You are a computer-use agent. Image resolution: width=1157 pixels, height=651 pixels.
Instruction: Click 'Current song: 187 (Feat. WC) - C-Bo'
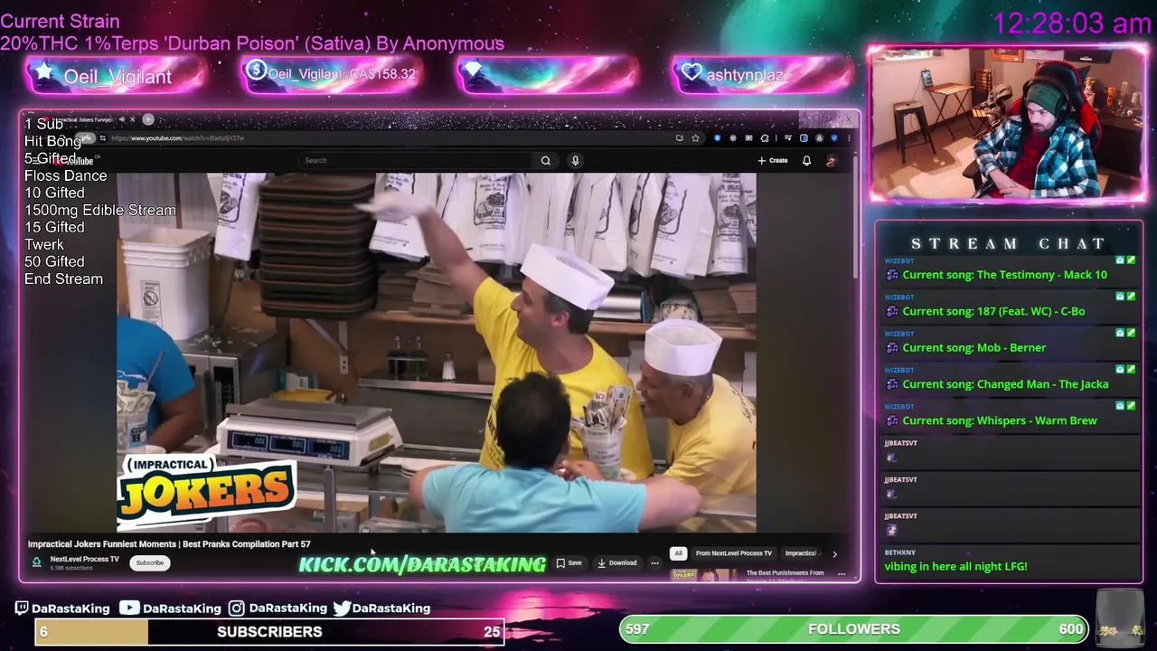pyautogui.click(x=993, y=311)
